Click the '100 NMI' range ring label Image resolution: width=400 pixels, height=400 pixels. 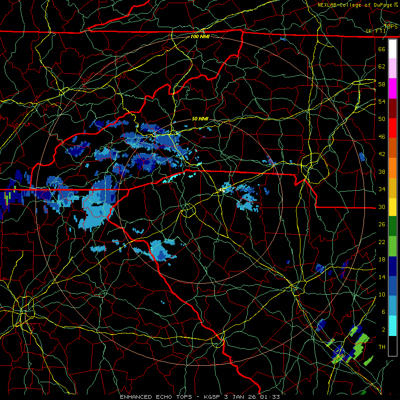pos(200,36)
